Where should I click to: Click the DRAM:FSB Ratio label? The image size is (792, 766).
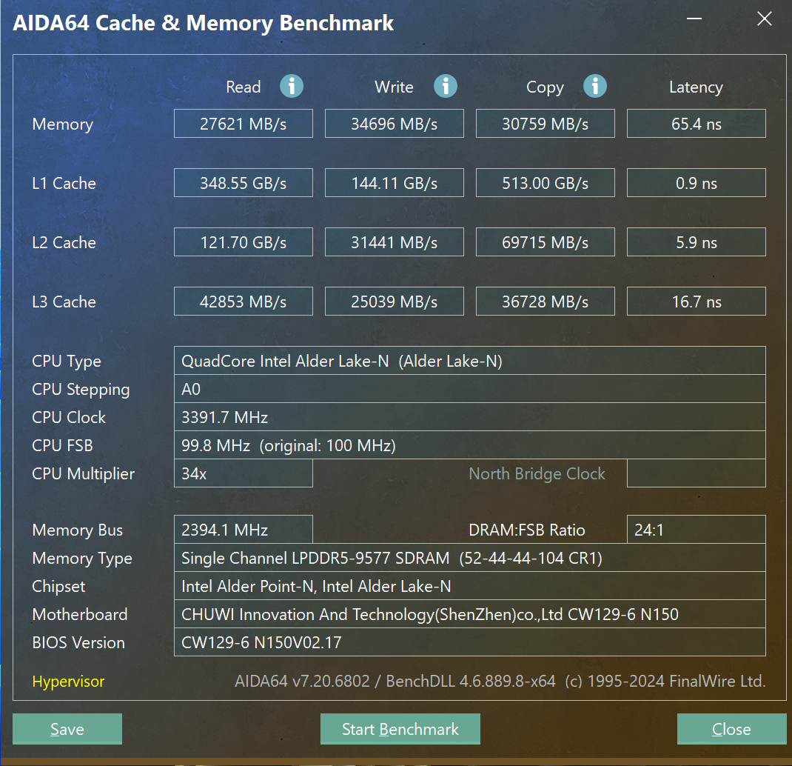click(527, 530)
